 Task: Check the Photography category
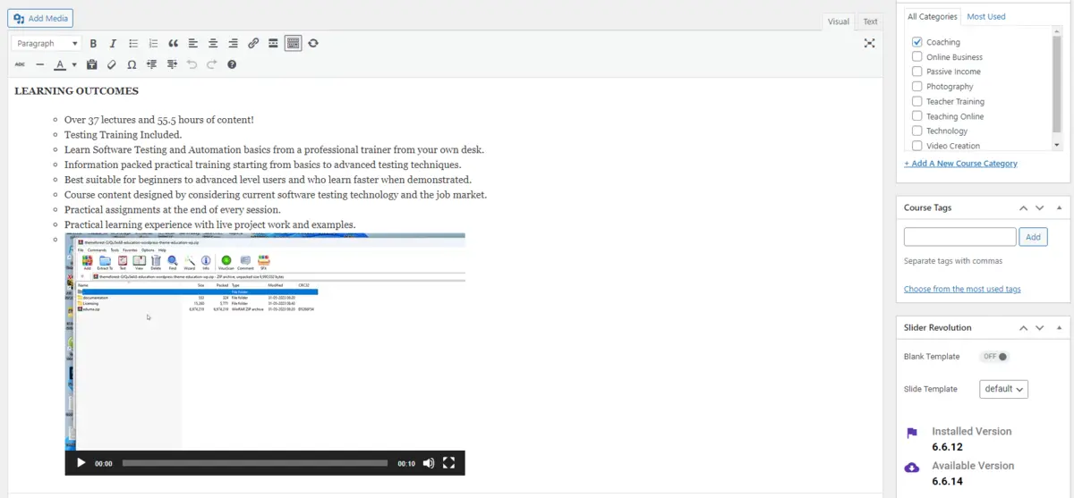(917, 87)
